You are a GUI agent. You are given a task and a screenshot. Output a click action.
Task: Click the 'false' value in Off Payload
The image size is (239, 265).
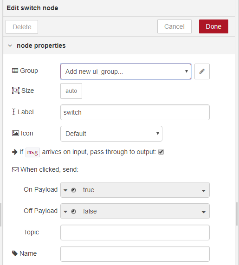point(90,211)
